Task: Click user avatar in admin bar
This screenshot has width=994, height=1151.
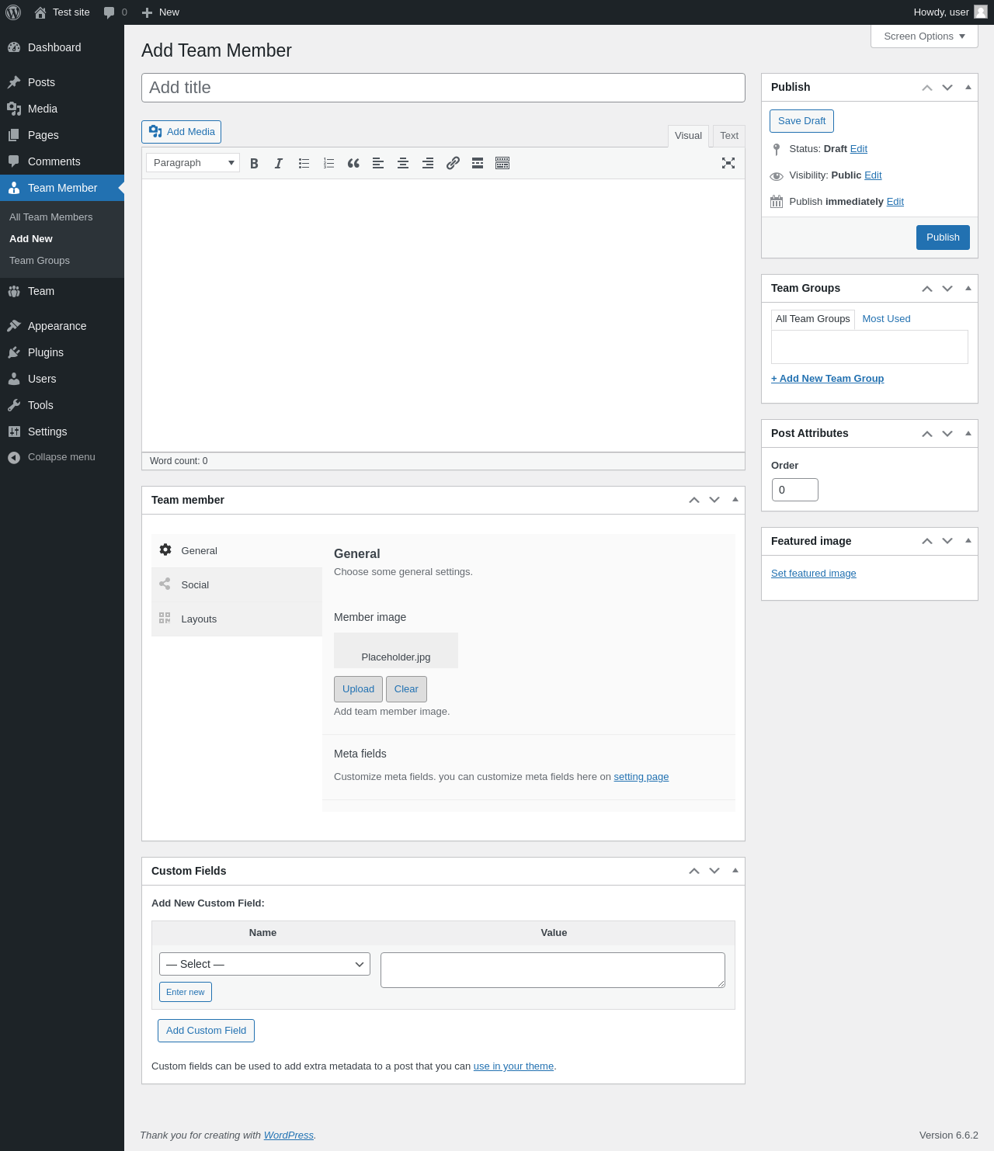Action: click(x=981, y=12)
